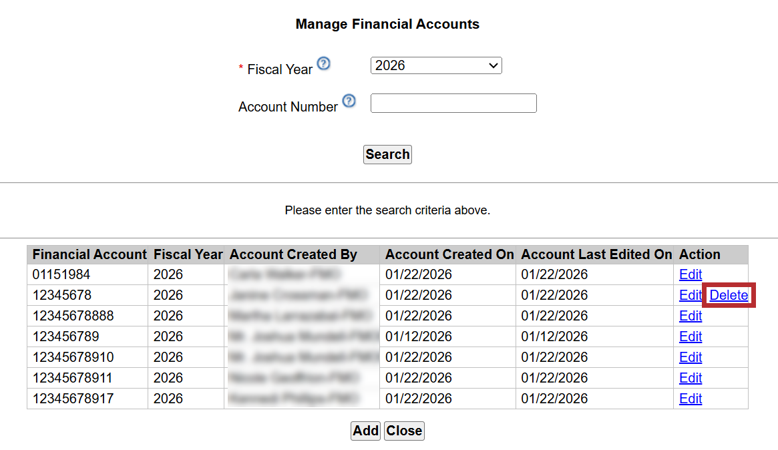The image size is (778, 450).
Task: Edit financial account 12345678910
Action: pyautogui.click(x=691, y=357)
